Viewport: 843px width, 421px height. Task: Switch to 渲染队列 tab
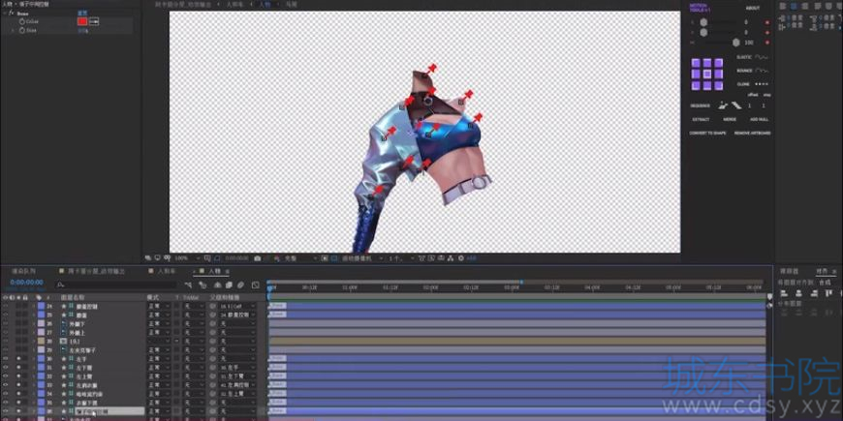click(22, 271)
